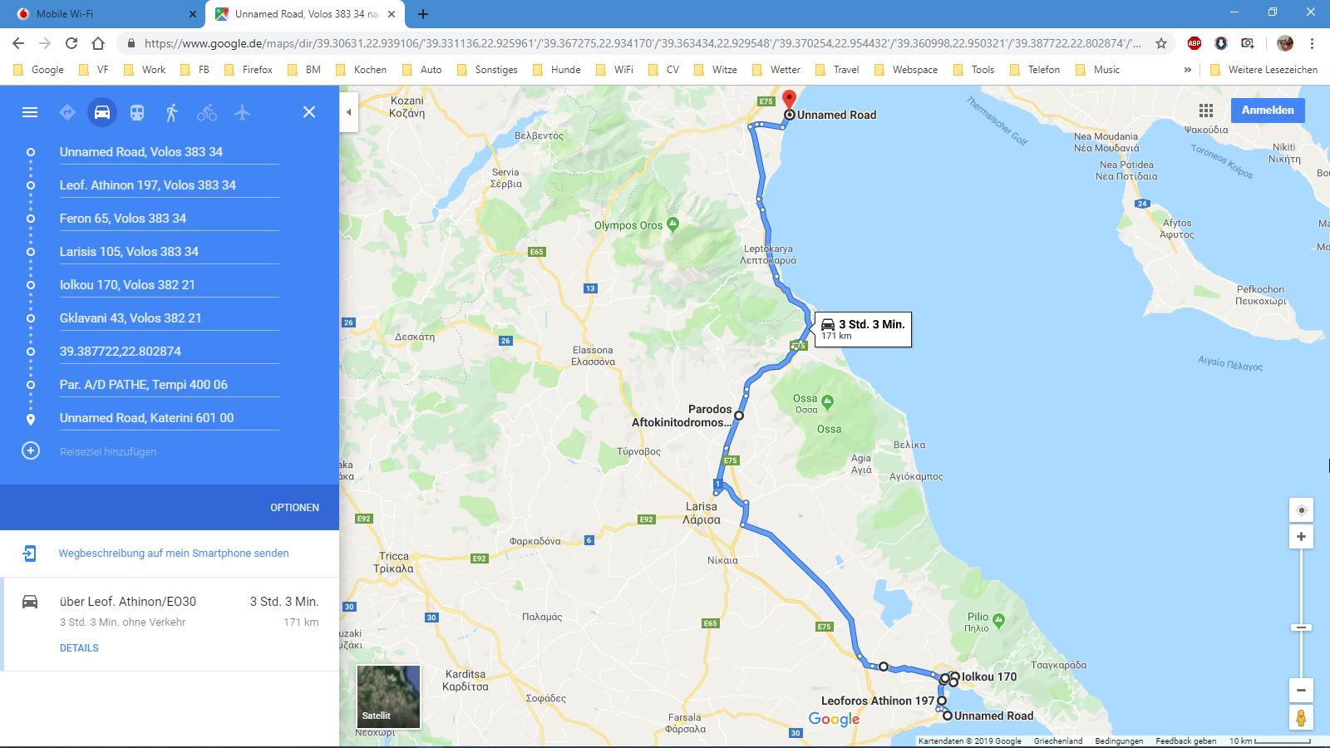Viewport: 1330px width, 748px height.
Task: Zoom in on the map
Action: click(x=1302, y=537)
